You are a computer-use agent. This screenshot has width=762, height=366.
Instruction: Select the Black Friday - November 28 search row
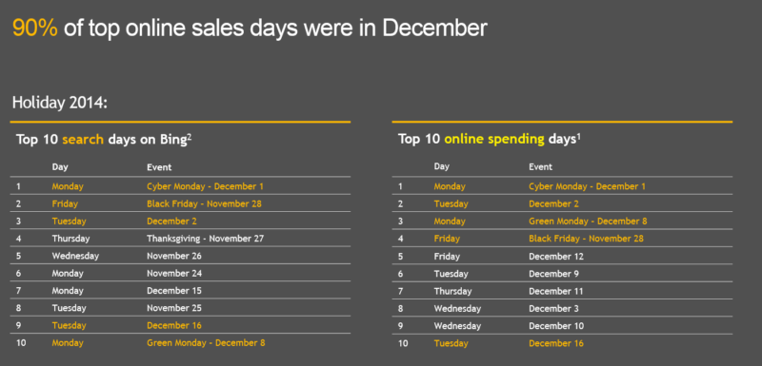point(180,203)
